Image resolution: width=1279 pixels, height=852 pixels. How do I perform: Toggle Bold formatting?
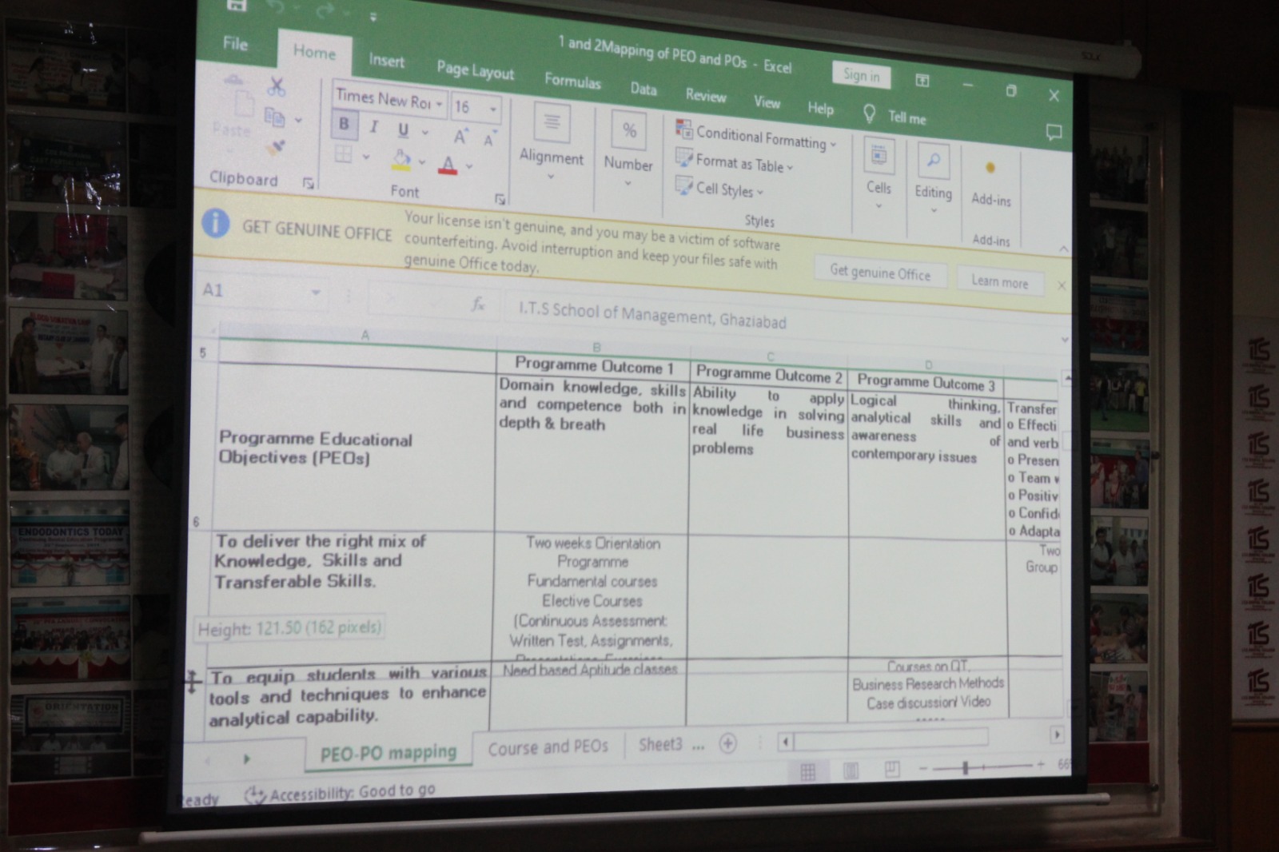point(344,125)
